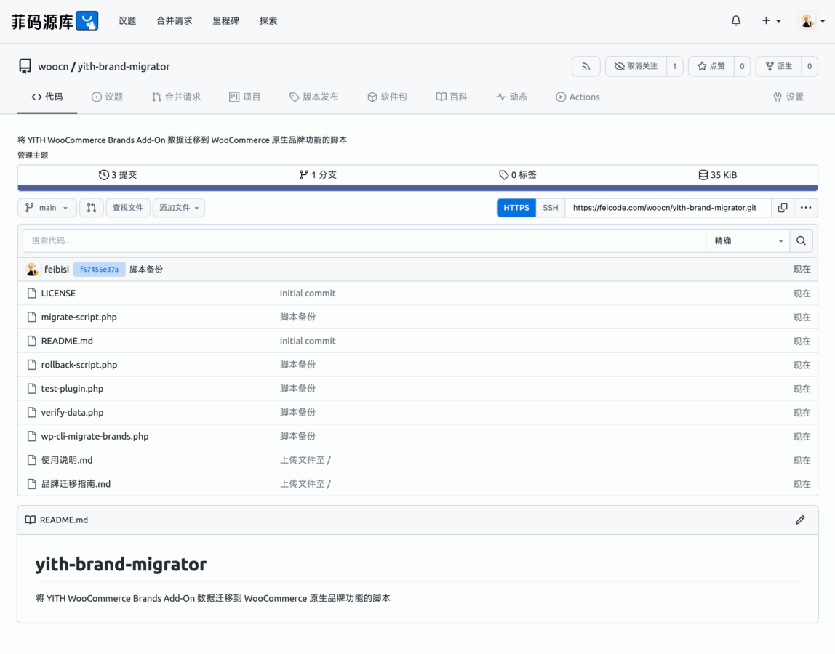The height and width of the screenshot is (654, 835).
Task: Open the compare branches icon button
Action: (92, 208)
